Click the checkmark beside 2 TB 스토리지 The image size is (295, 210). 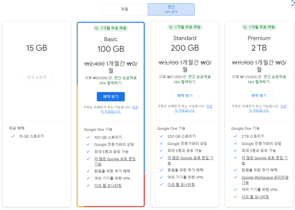tap(235, 136)
